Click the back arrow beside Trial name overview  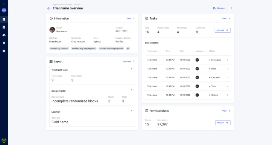coord(49,8)
